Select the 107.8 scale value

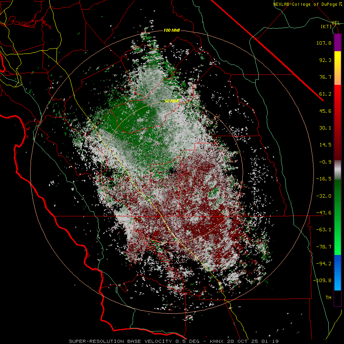(x=324, y=43)
